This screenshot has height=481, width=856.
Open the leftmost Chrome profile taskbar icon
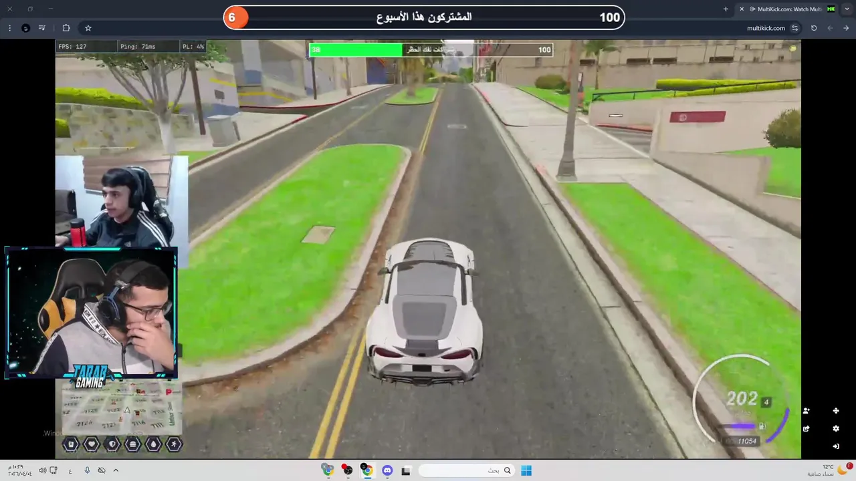point(328,470)
